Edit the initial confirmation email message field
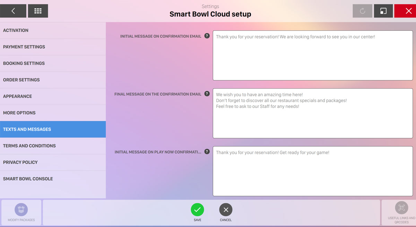The height and width of the screenshot is (227, 416). tap(312, 55)
